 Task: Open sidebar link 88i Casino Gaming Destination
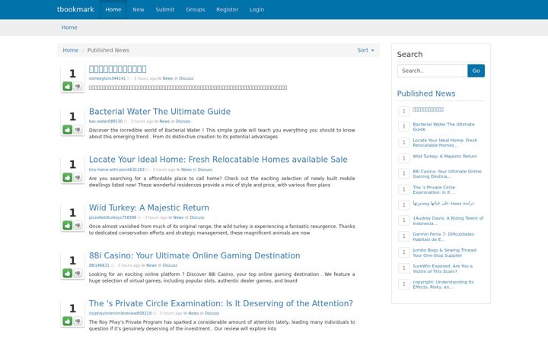click(x=447, y=174)
